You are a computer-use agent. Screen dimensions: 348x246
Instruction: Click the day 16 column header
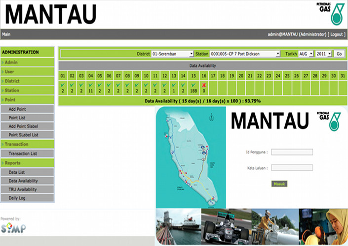[x=204, y=76]
